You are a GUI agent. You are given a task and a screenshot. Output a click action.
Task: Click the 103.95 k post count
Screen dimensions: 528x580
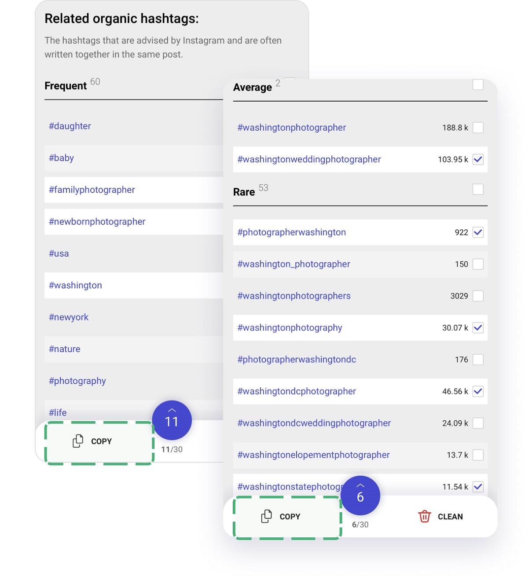click(x=453, y=159)
